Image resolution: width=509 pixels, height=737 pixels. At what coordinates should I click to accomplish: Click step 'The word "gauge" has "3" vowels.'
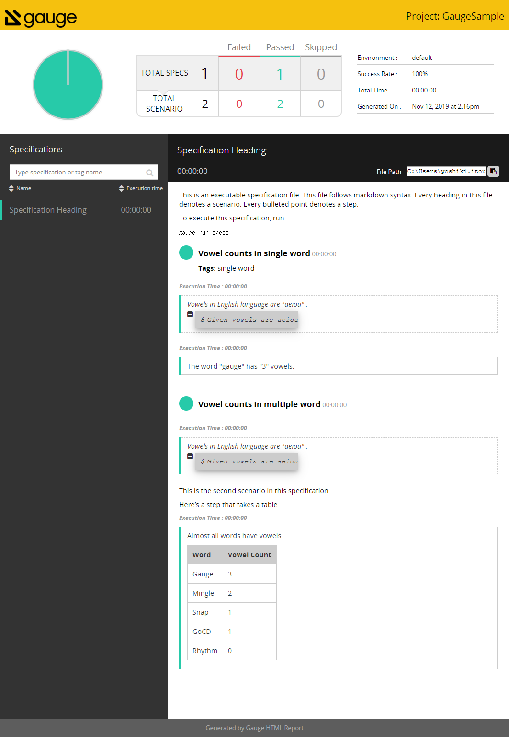point(338,366)
